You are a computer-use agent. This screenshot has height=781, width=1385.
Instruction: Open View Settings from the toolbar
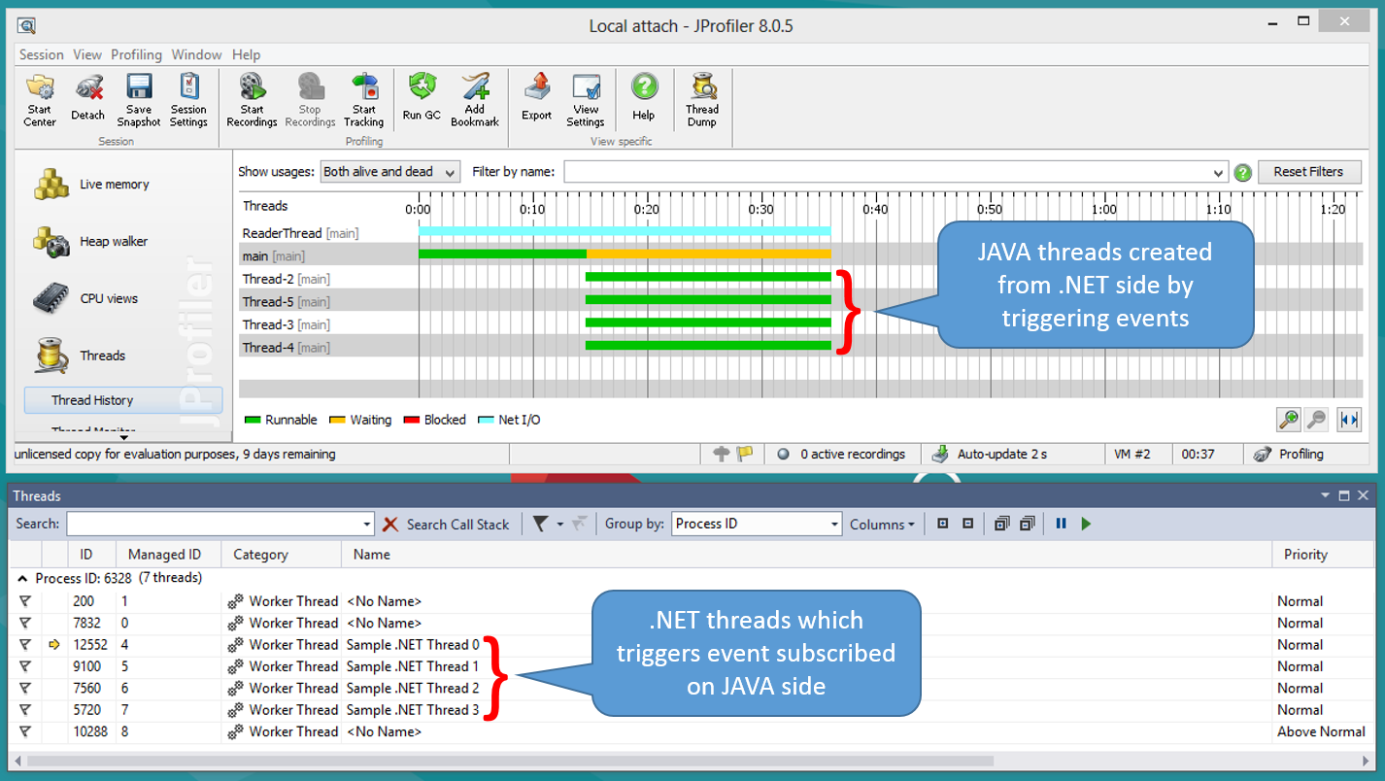(x=586, y=100)
